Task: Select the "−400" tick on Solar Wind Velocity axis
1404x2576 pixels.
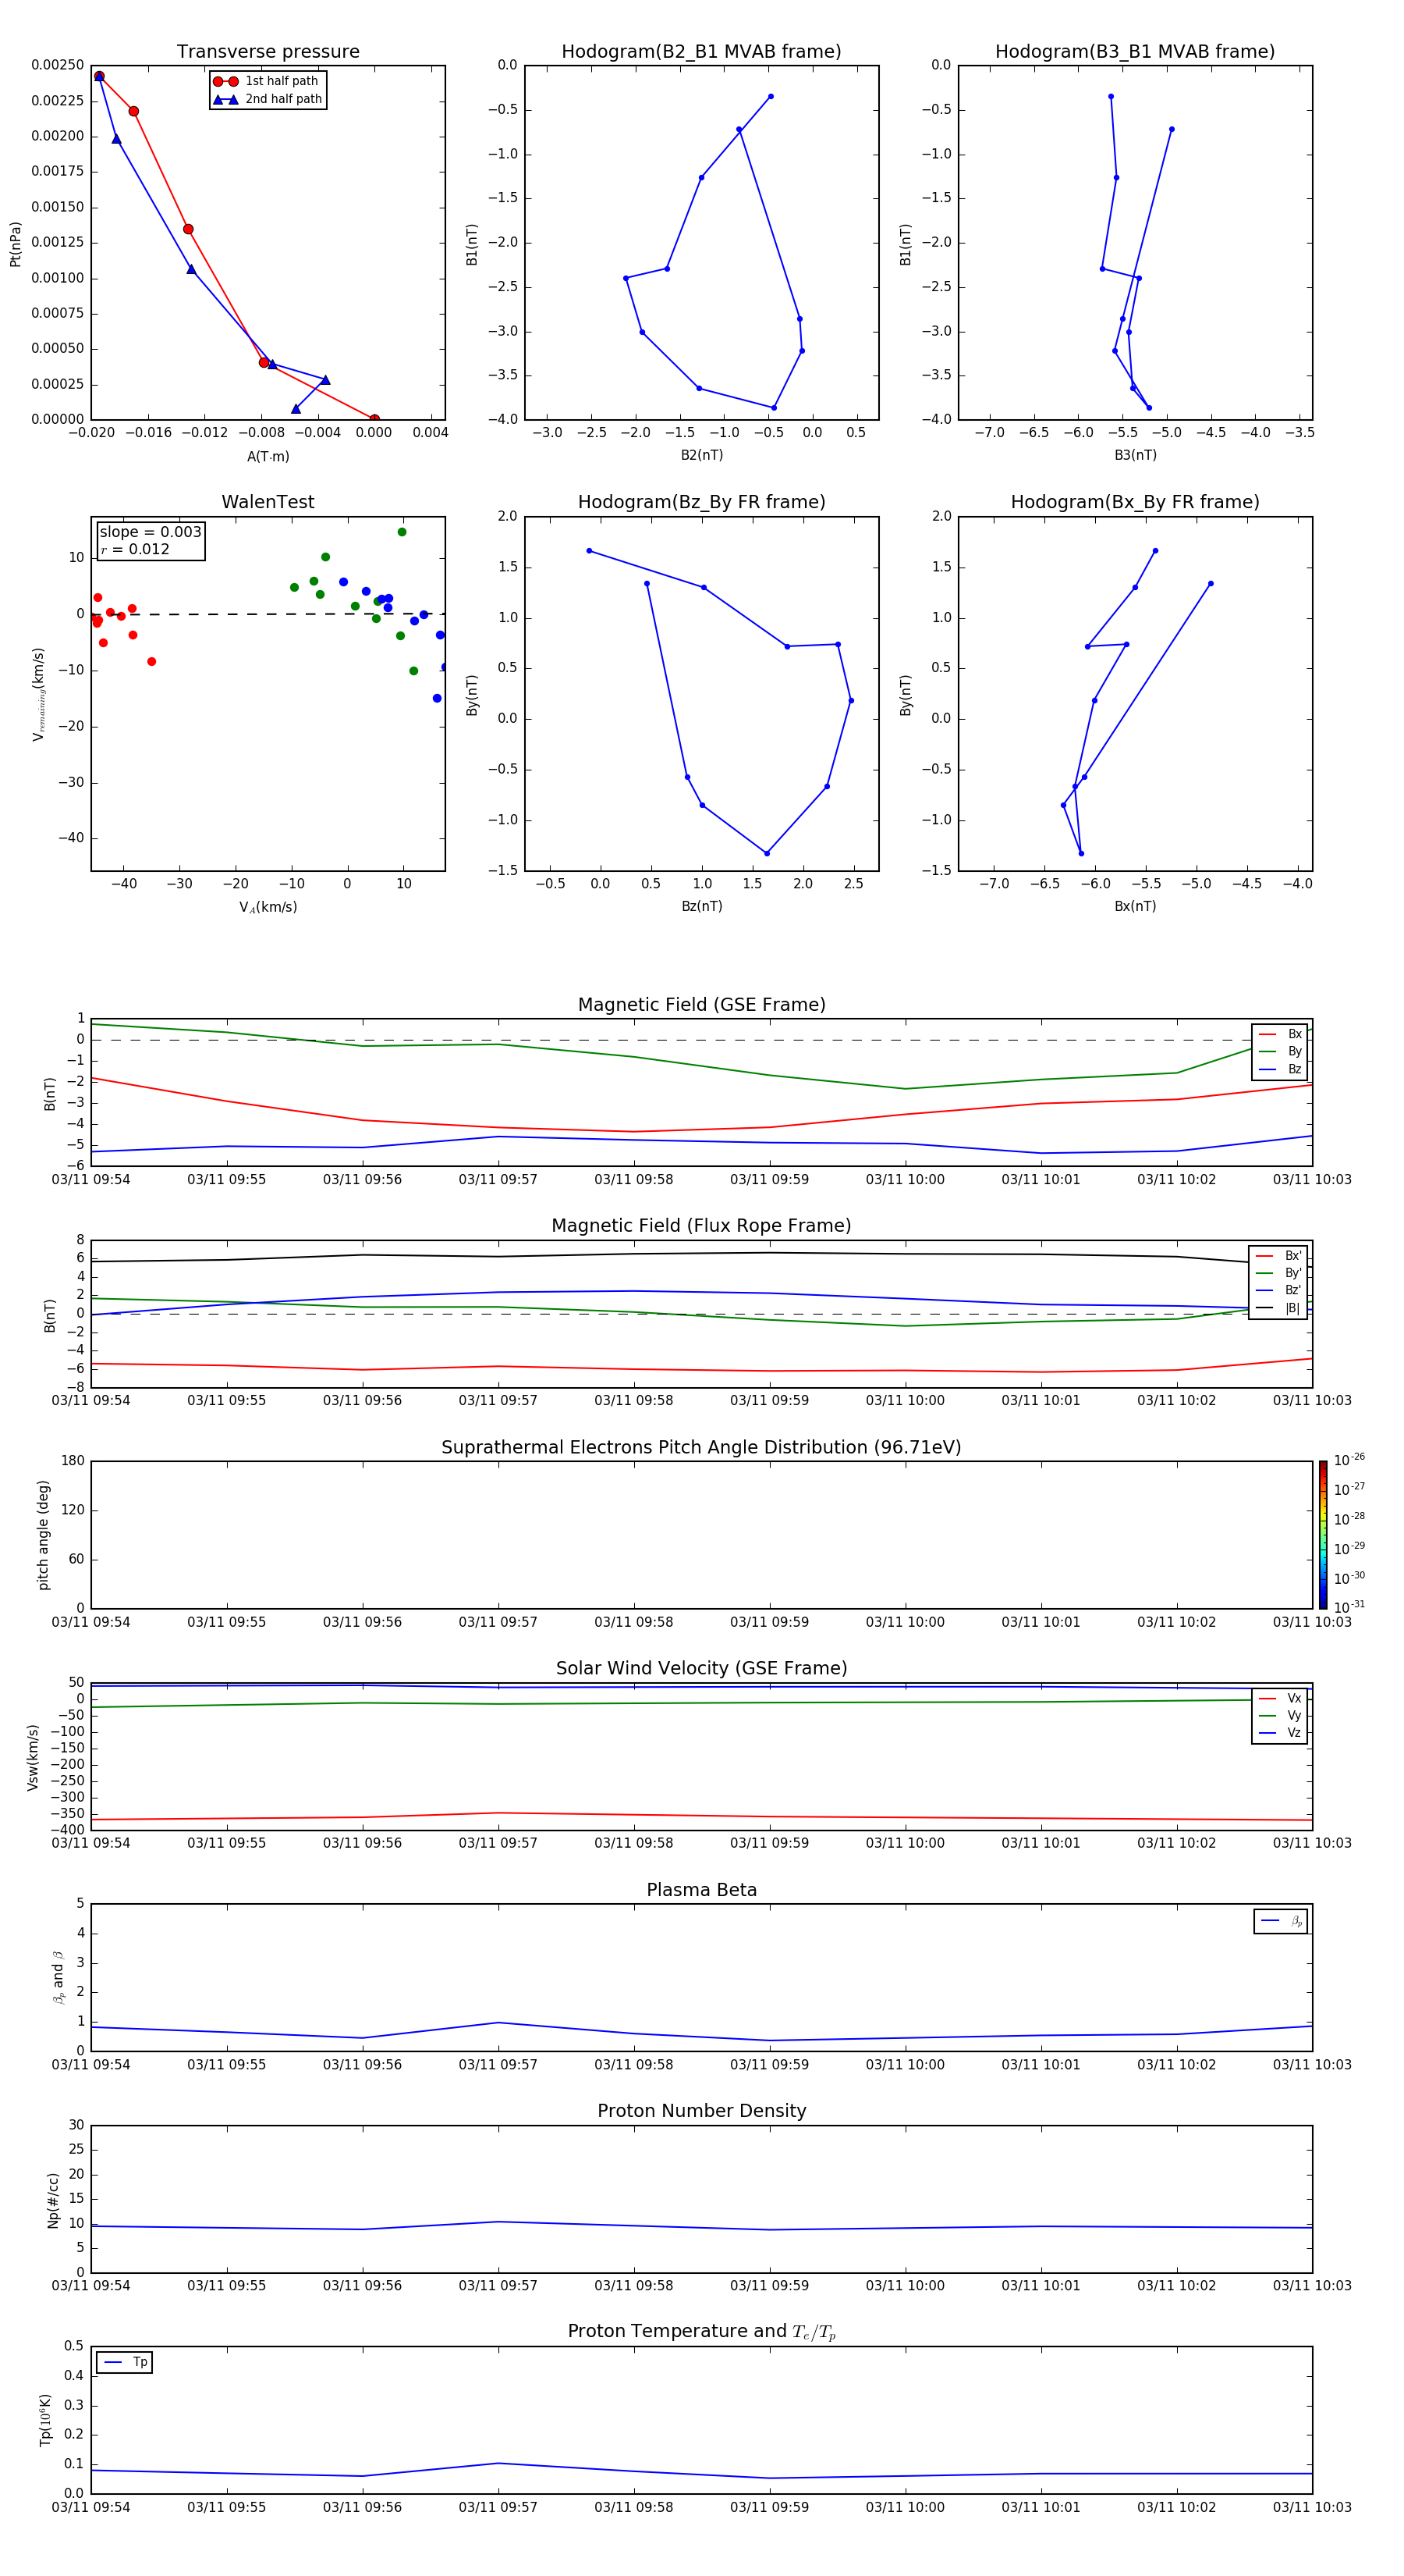Action: tap(66, 1830)
